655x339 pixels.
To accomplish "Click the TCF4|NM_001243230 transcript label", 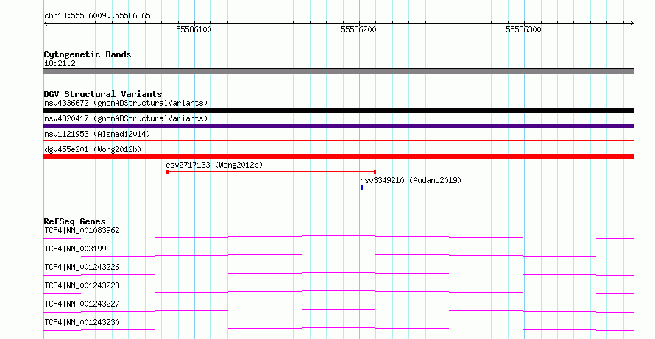I will pos(82,322).
